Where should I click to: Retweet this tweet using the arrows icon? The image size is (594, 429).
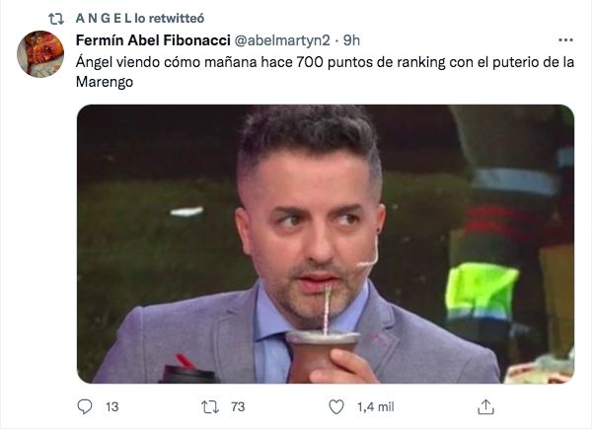click(x=209, y=407)
